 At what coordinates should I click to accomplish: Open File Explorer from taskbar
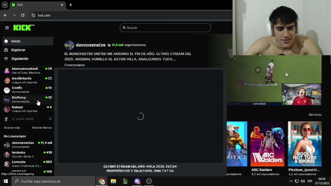click(113, 181)
